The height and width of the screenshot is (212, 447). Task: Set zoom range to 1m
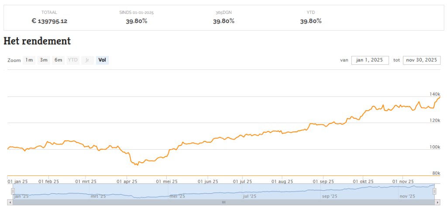(x=29, y=60)
